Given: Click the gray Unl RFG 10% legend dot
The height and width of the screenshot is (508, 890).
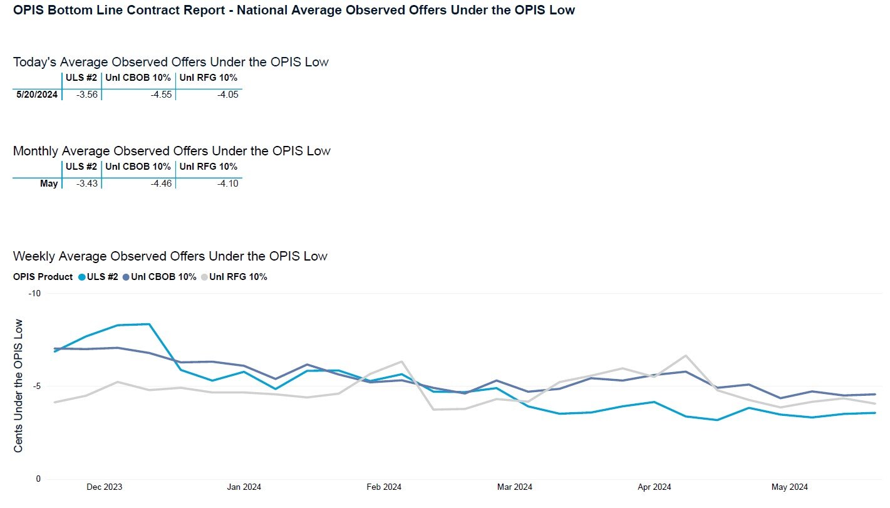Looking at the screenshot, I should (x=204, y=277).
